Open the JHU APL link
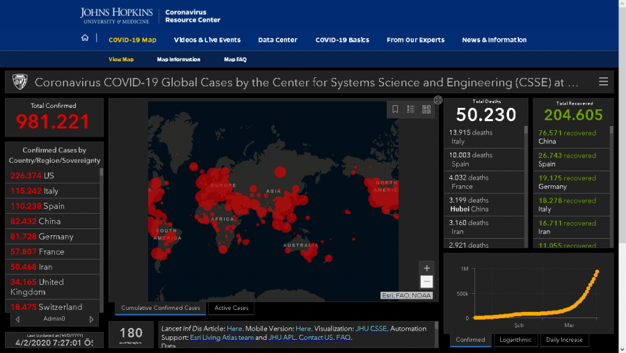 282,338
